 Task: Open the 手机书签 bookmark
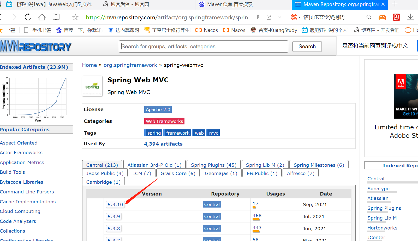pos(38,30)
